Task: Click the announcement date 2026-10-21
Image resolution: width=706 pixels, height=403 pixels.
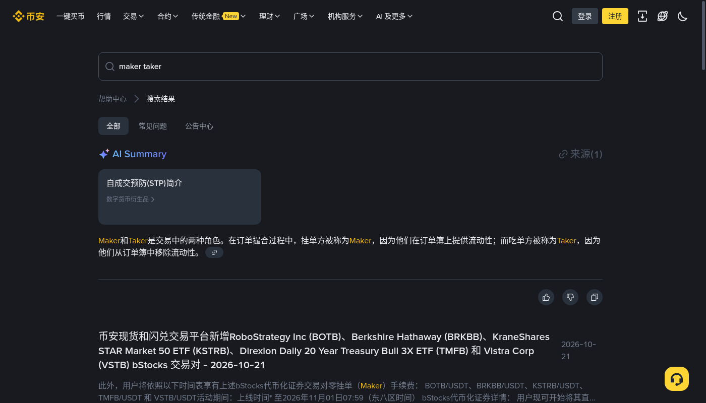Action: coord(578,351)
